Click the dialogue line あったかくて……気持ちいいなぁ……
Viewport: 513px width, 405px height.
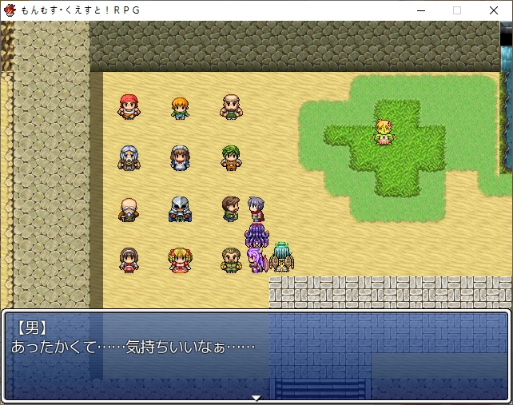(133, 347)
